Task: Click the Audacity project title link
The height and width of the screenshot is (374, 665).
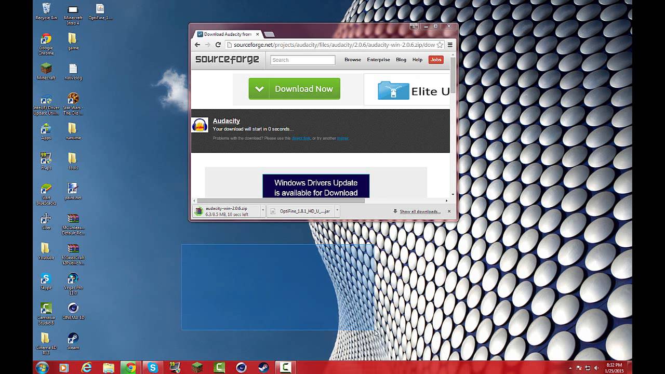Action: [226, 121]
